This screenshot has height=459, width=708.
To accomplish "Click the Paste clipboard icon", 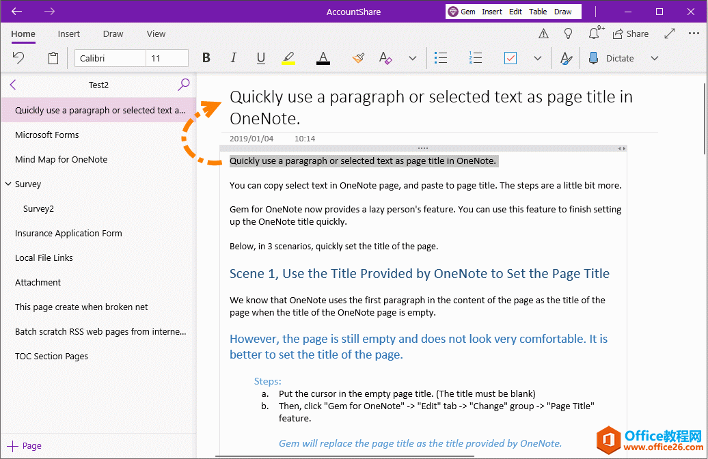I will coord(53,58).
